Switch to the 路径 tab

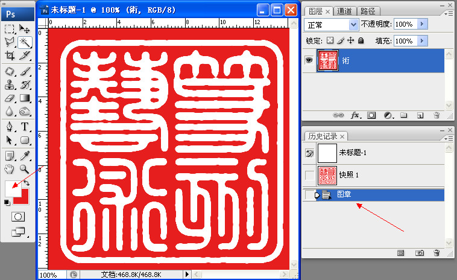coord(368,11)
